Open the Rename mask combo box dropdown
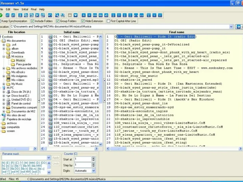The height and width of the screenshot is (182, 243). tap(49, 158)
